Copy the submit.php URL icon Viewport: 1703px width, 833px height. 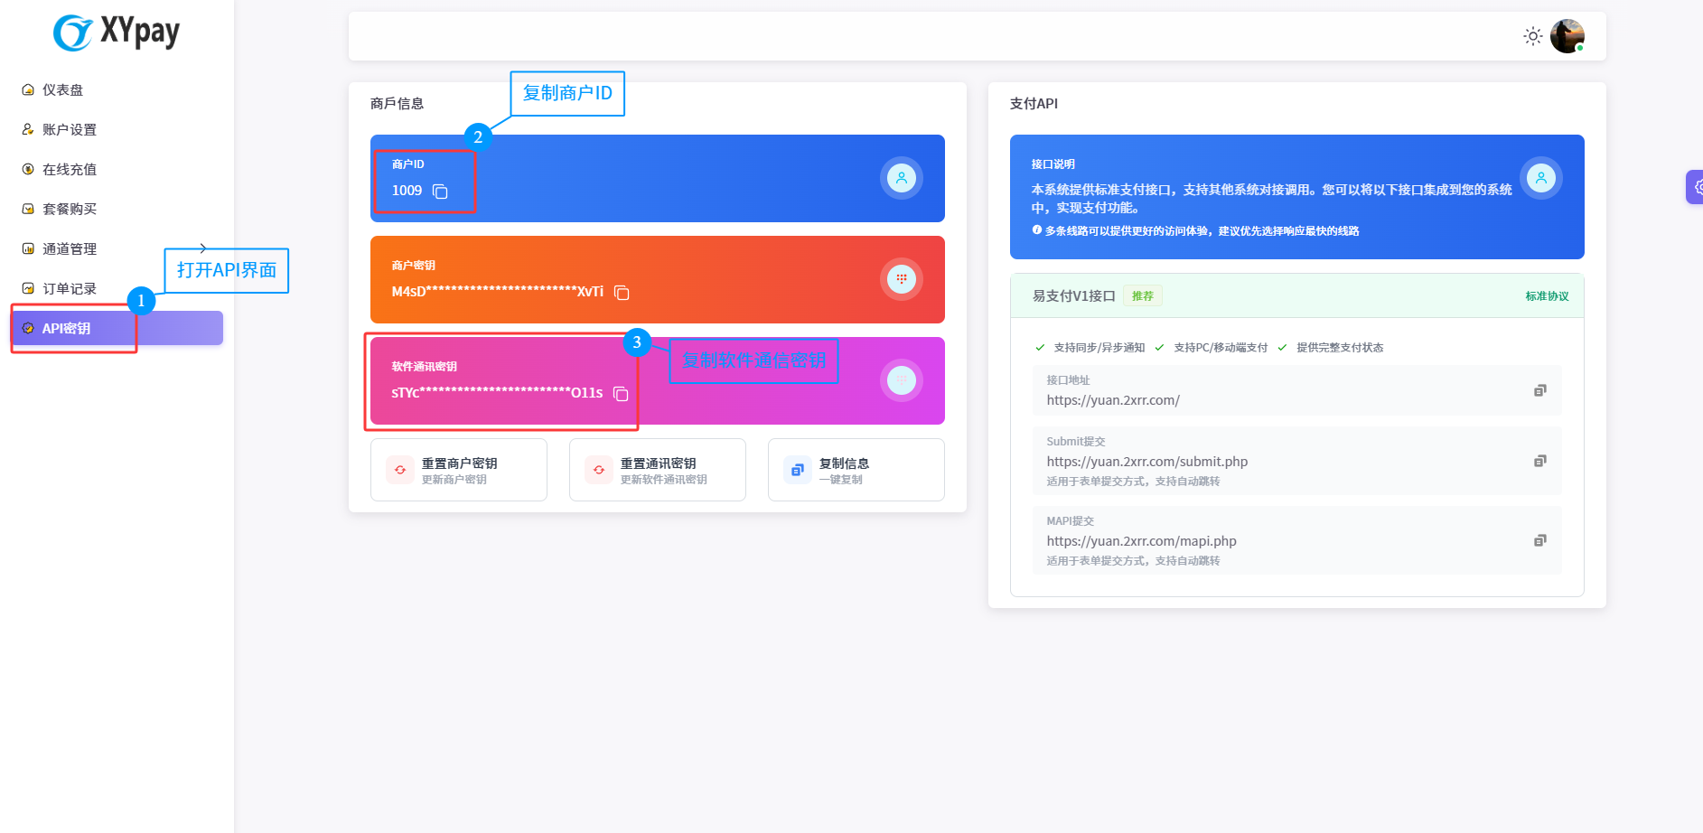pos(1539,461)
